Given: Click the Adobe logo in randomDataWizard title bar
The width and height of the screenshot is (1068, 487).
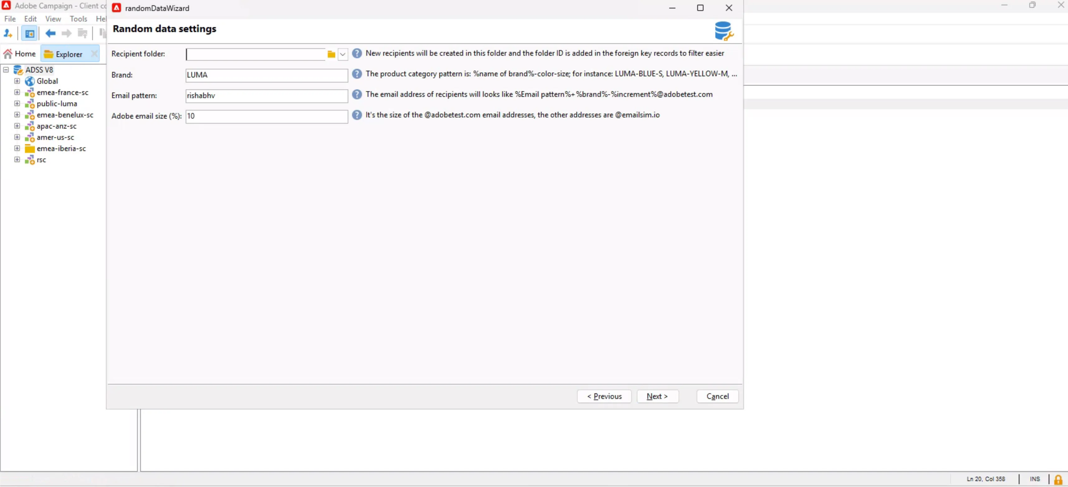Looking at the screenshot, I should 117,8.
